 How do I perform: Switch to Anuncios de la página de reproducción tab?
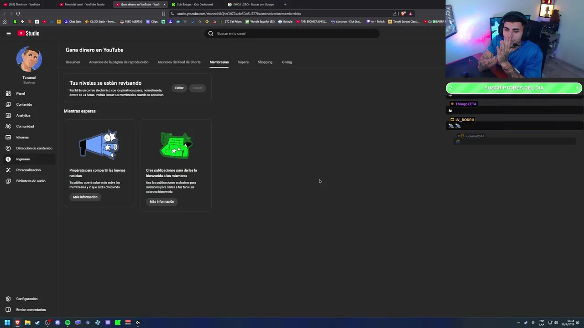point(119,62)
